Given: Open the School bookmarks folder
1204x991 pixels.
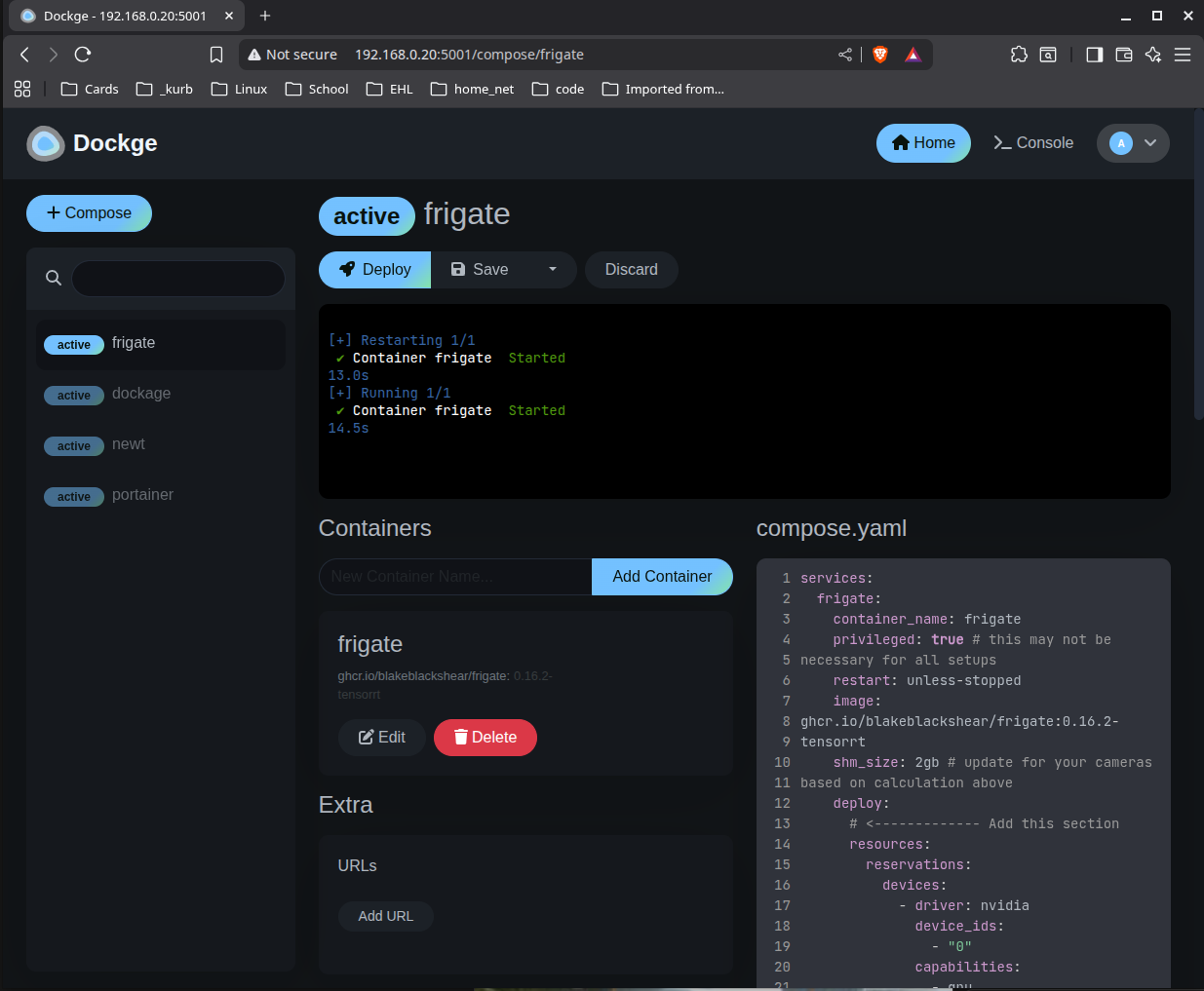Looking at the screenshot, I should tap(317, 89).
